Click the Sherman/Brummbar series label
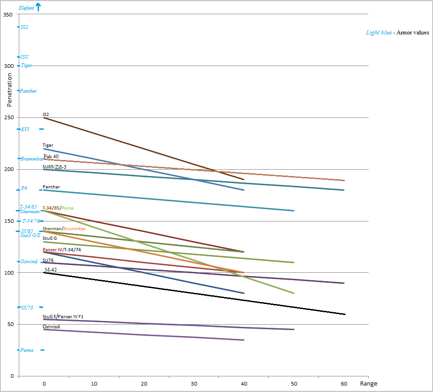433x392 pixels. click(x=64, y=228)
